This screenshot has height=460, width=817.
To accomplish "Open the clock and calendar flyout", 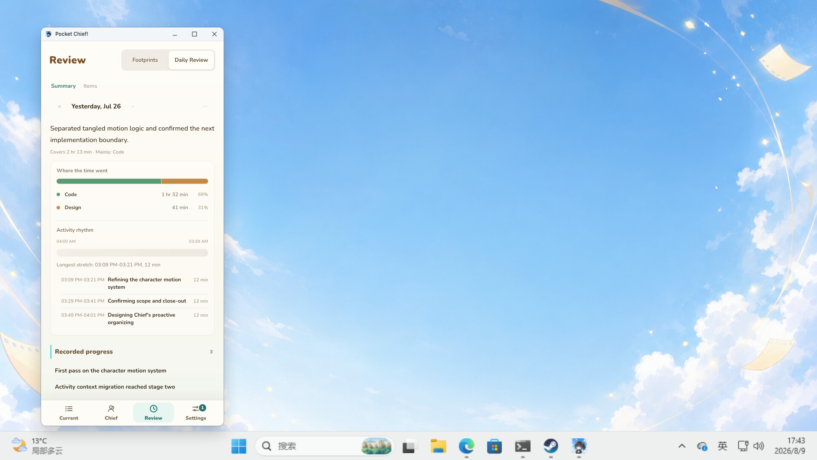I will click(x=790, y=446).
